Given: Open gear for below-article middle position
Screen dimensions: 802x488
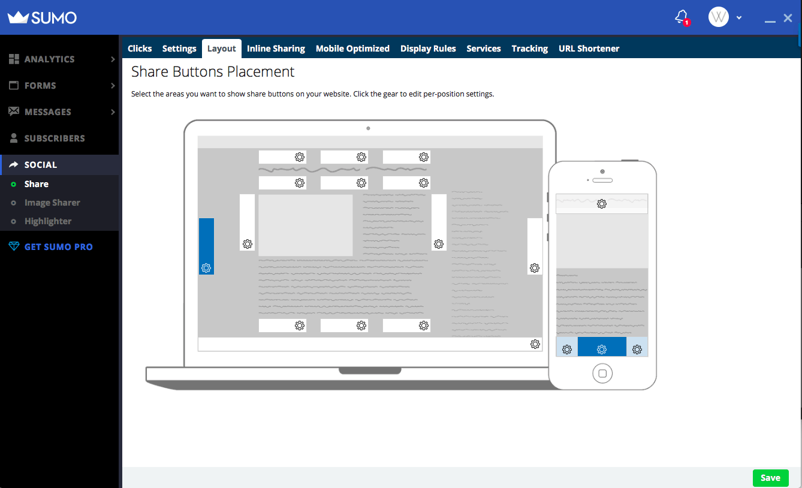Looking at the screenshot, I should [361, 326].
